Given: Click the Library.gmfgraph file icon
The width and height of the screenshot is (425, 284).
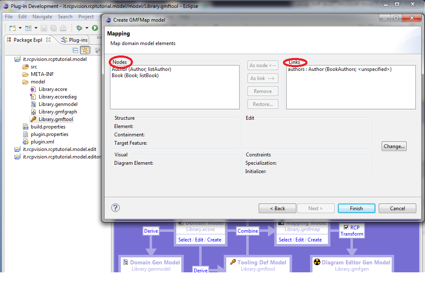Looking at the screenshot, I should click(x=33, y=112).
